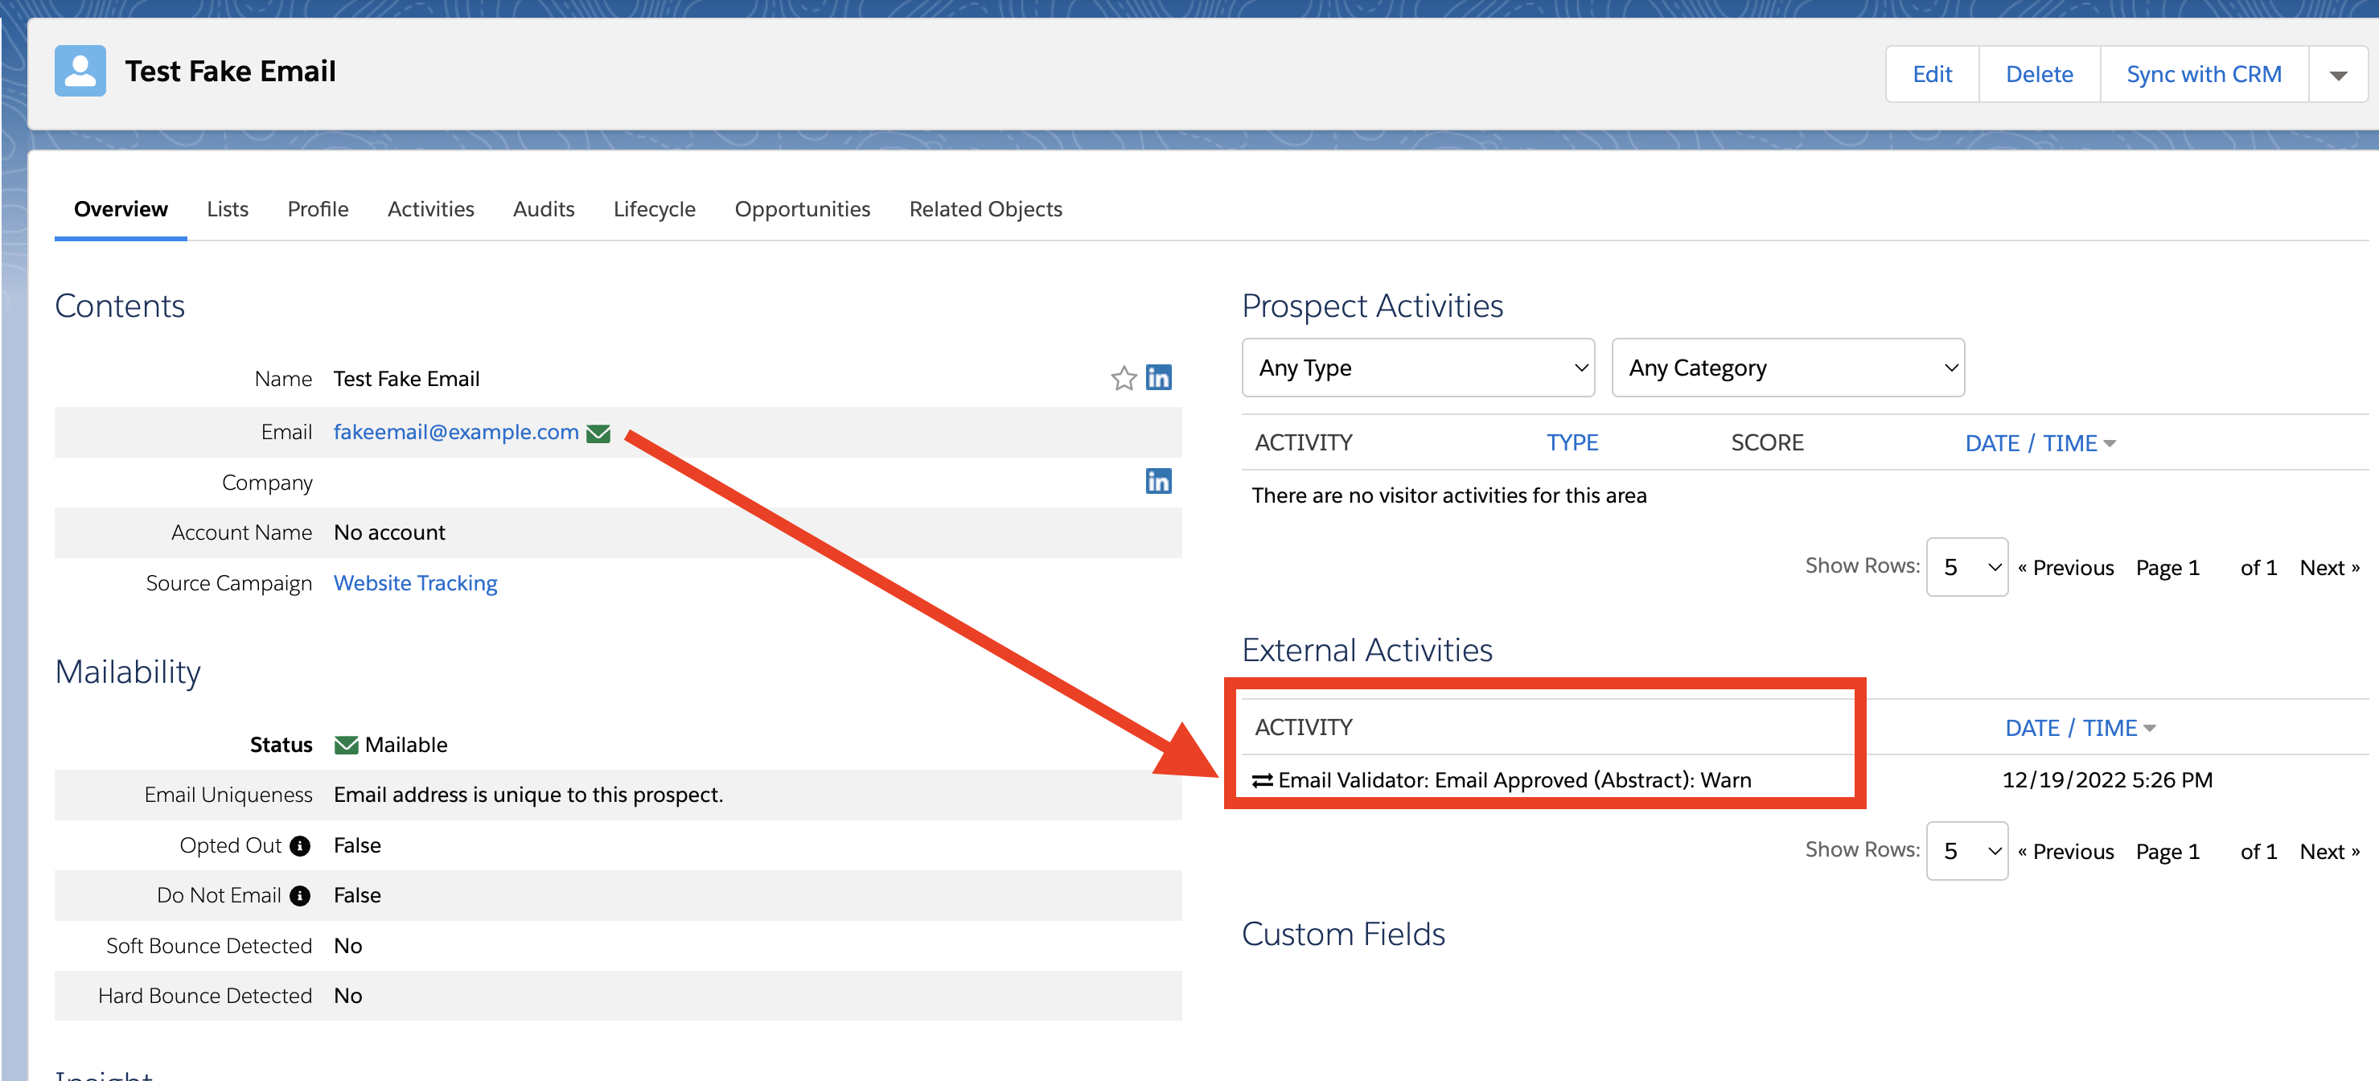
Task: Sort Prospect Activities by Type column
Action: click(1572, 442)
